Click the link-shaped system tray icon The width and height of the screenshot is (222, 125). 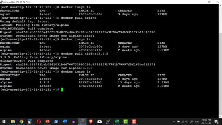[191, 122]
